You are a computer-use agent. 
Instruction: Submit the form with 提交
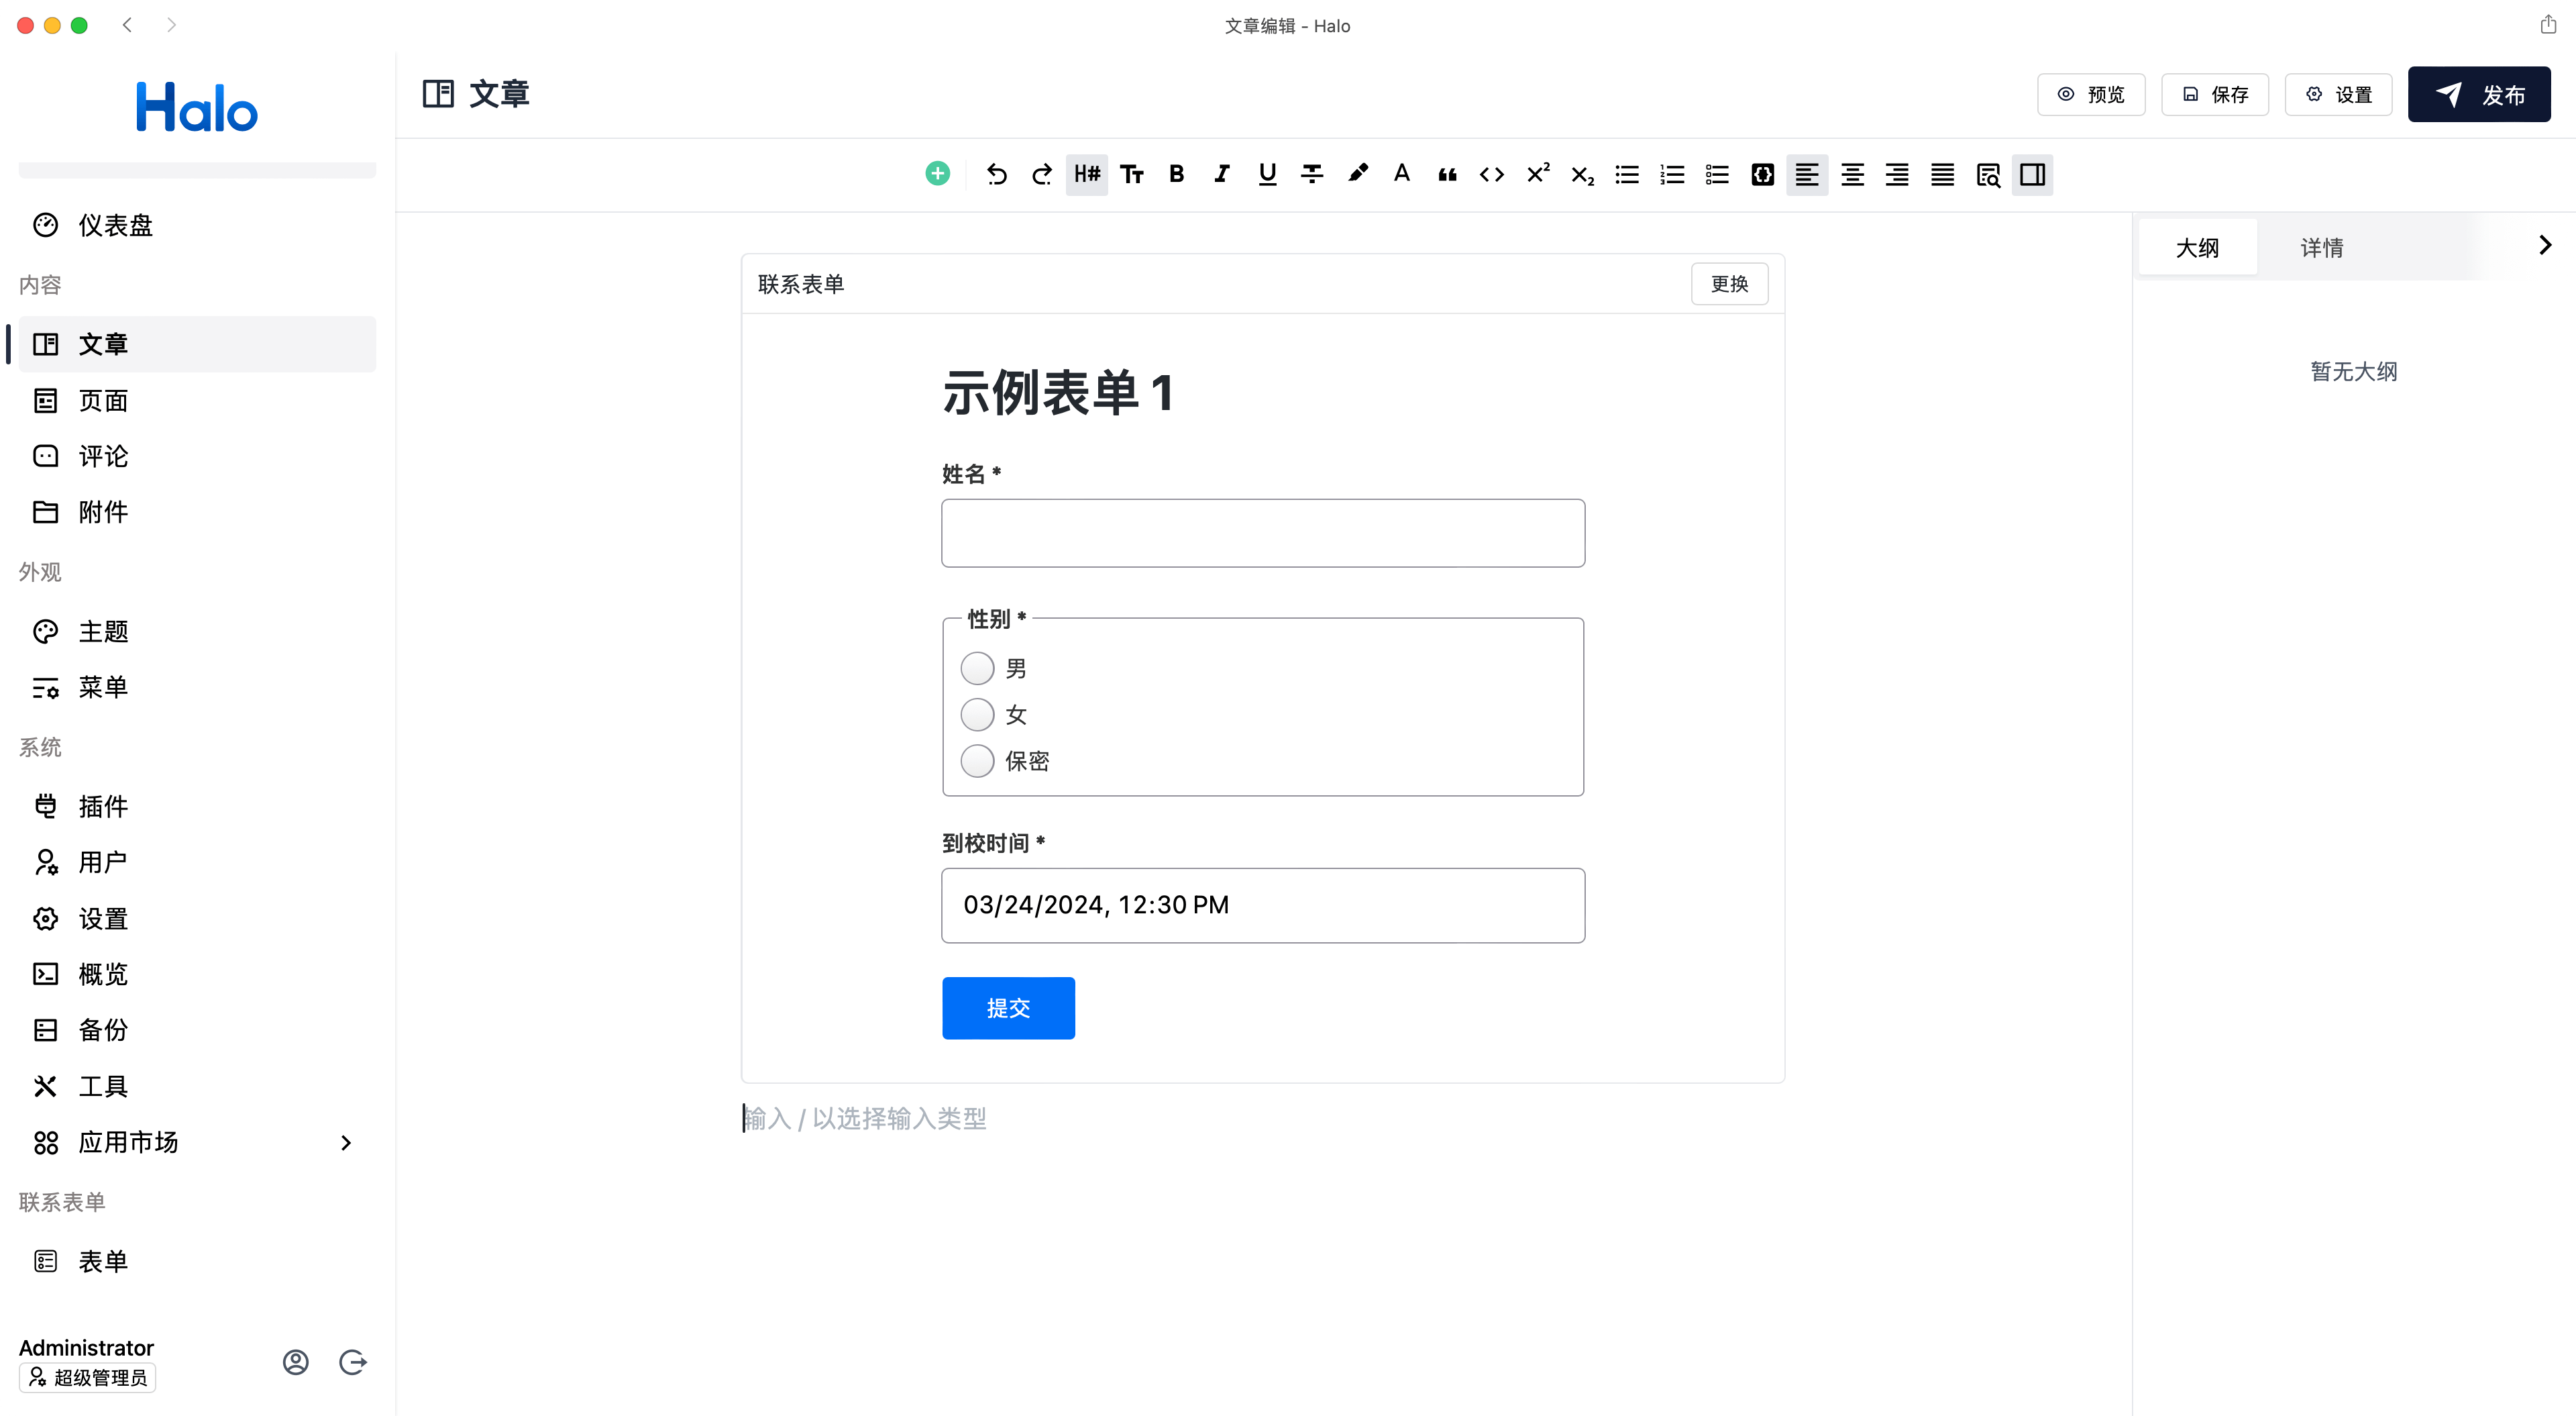(x=1008, y=1008)
